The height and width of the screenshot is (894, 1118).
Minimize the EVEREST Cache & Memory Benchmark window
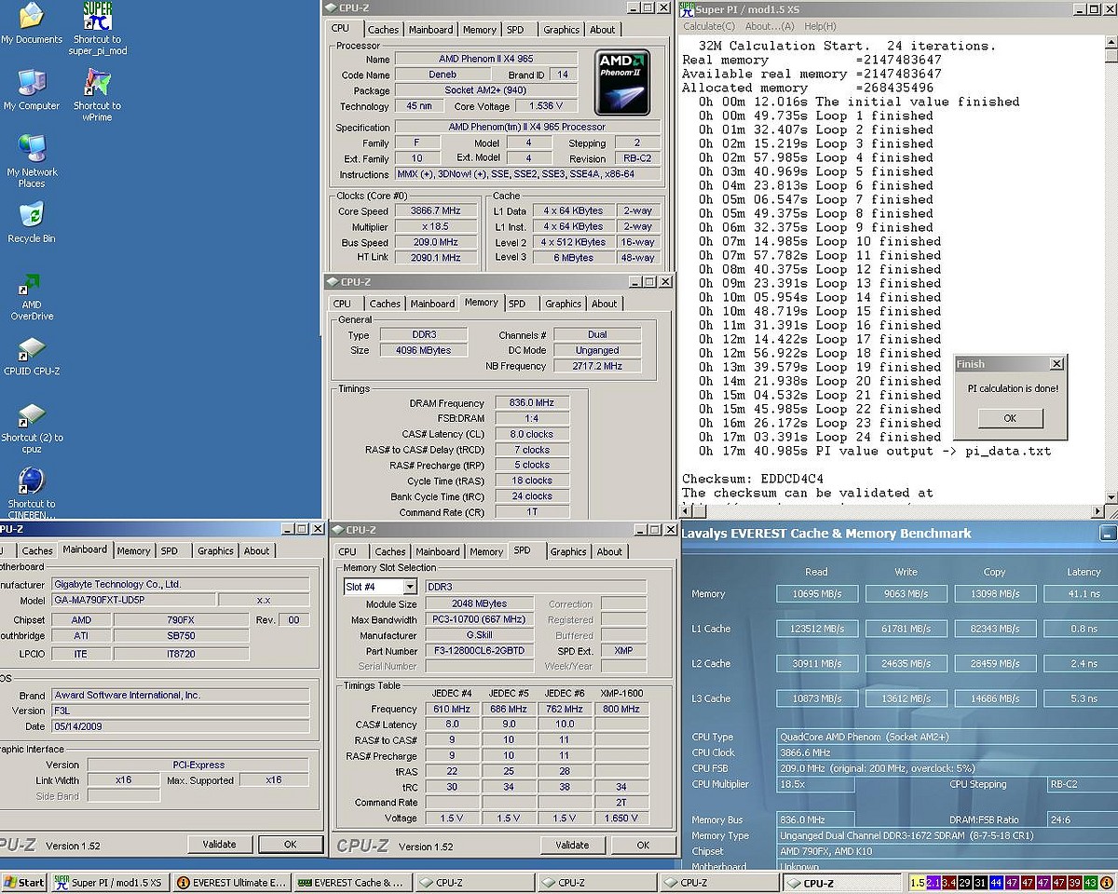1107,534
